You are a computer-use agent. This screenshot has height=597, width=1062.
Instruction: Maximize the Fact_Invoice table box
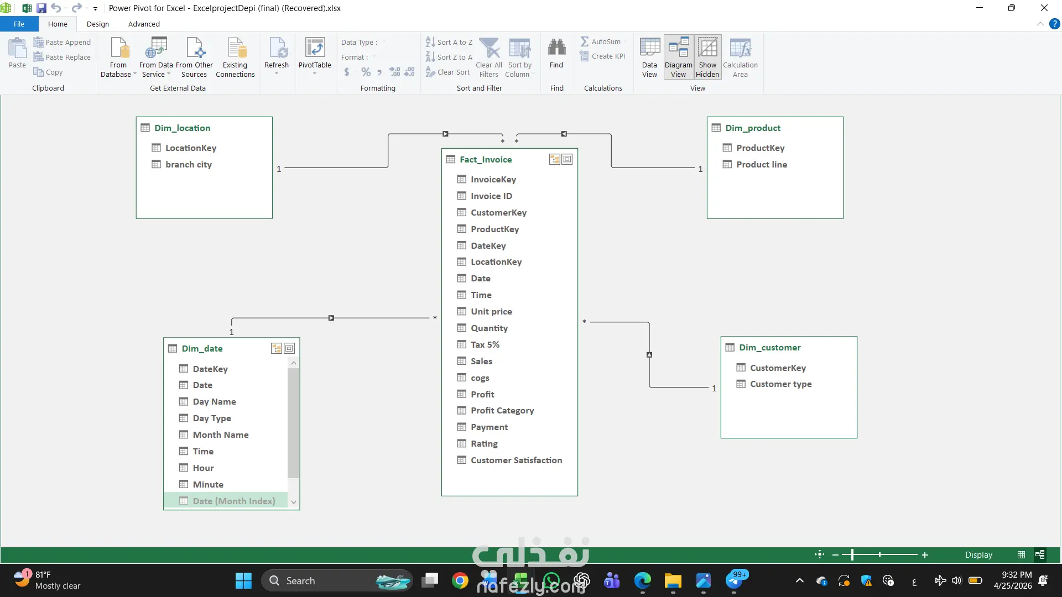pyautogui.click(x=568, y=160)
